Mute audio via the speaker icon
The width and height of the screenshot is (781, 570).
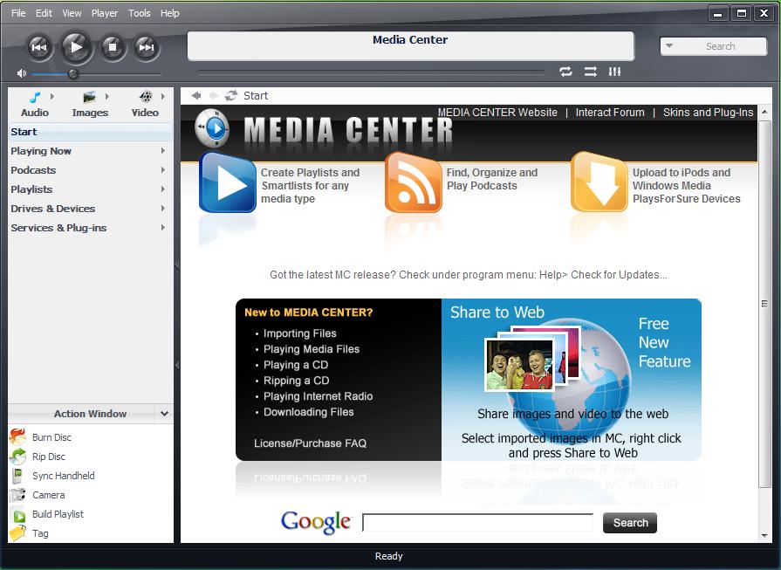click(22, 73)
